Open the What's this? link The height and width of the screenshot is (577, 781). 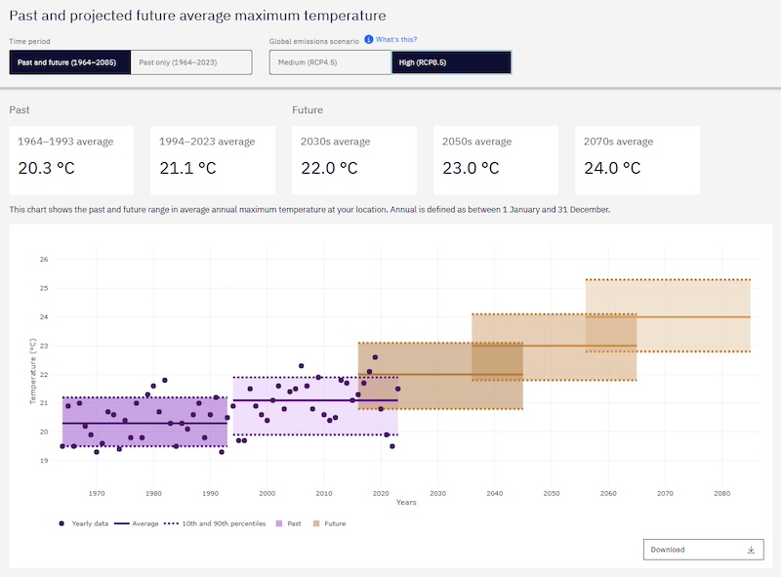coord(396,39)
